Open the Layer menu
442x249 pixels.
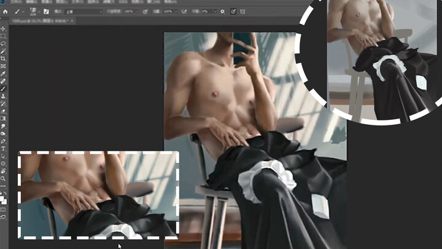pyautogui.click(x=62, y=2)
